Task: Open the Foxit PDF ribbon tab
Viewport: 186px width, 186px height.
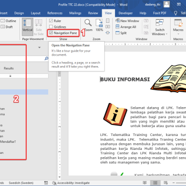Action: [x=160, y=13]
